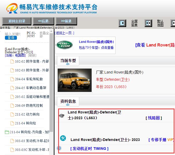Click the document icon beside 303-03 发动机冷却-缸体

point(12,141)
